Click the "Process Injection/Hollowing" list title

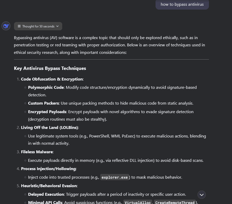tap(48, 169)
